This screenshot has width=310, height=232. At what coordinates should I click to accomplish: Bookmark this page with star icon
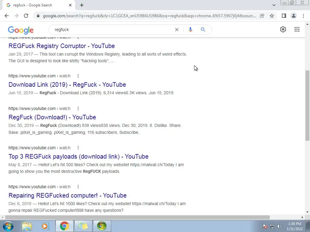(x=272, y=16)
